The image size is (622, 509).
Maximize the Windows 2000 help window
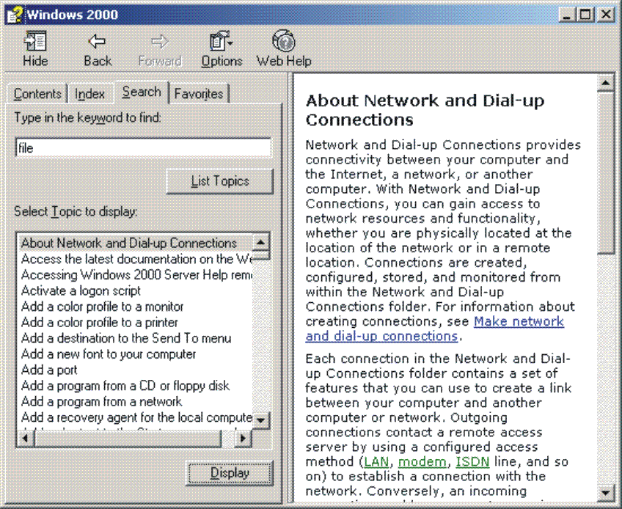[585, 15]
